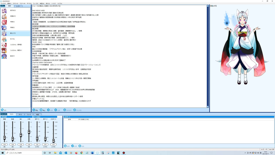Click the text editor scrollbar up arrow
Screen dimensions: 275x155
[x=208, y=6]
